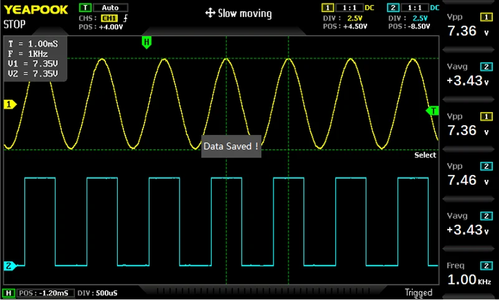Viewport: 499px width, 300px height.
Task: Click the F = 1KHz cursor readout
Action: (x=27, y=54)
